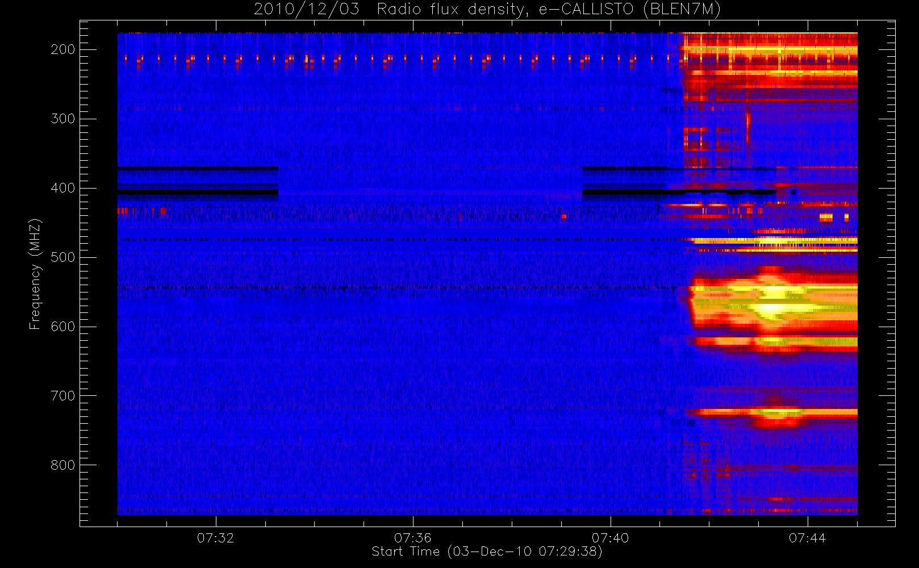
Task: Click the 07:40 time tick label
Action: pos(610,538)
